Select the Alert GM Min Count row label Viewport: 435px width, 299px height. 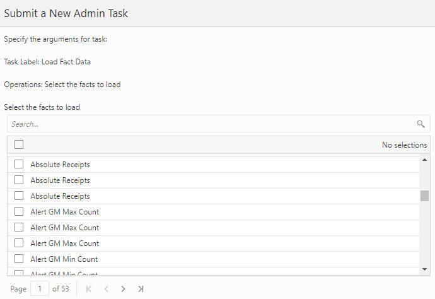(x=64, y=259)
